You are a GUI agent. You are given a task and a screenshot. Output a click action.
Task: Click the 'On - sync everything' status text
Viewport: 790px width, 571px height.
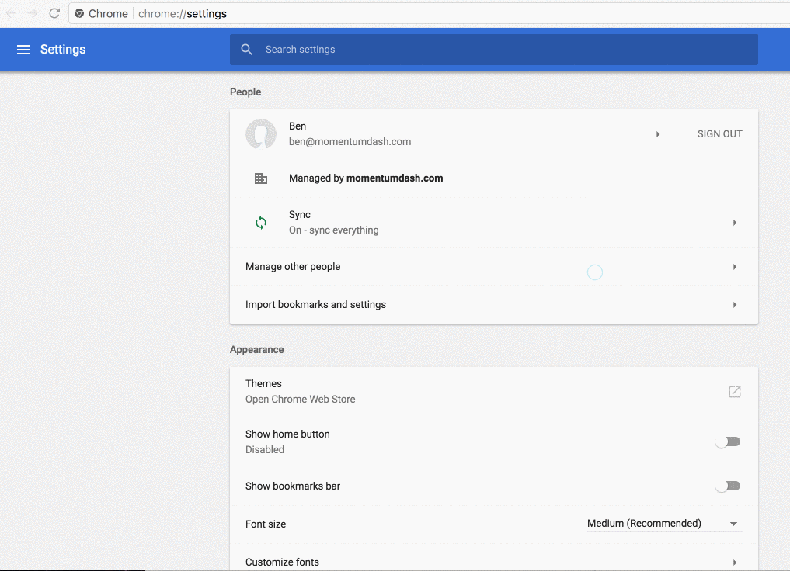pyautogui.click(x=333, y=230)
